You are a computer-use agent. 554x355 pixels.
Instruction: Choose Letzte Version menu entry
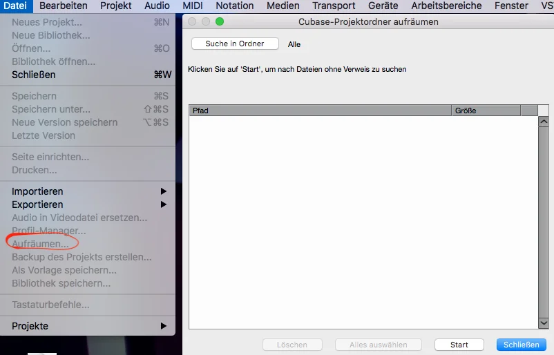tap(88, 135)
